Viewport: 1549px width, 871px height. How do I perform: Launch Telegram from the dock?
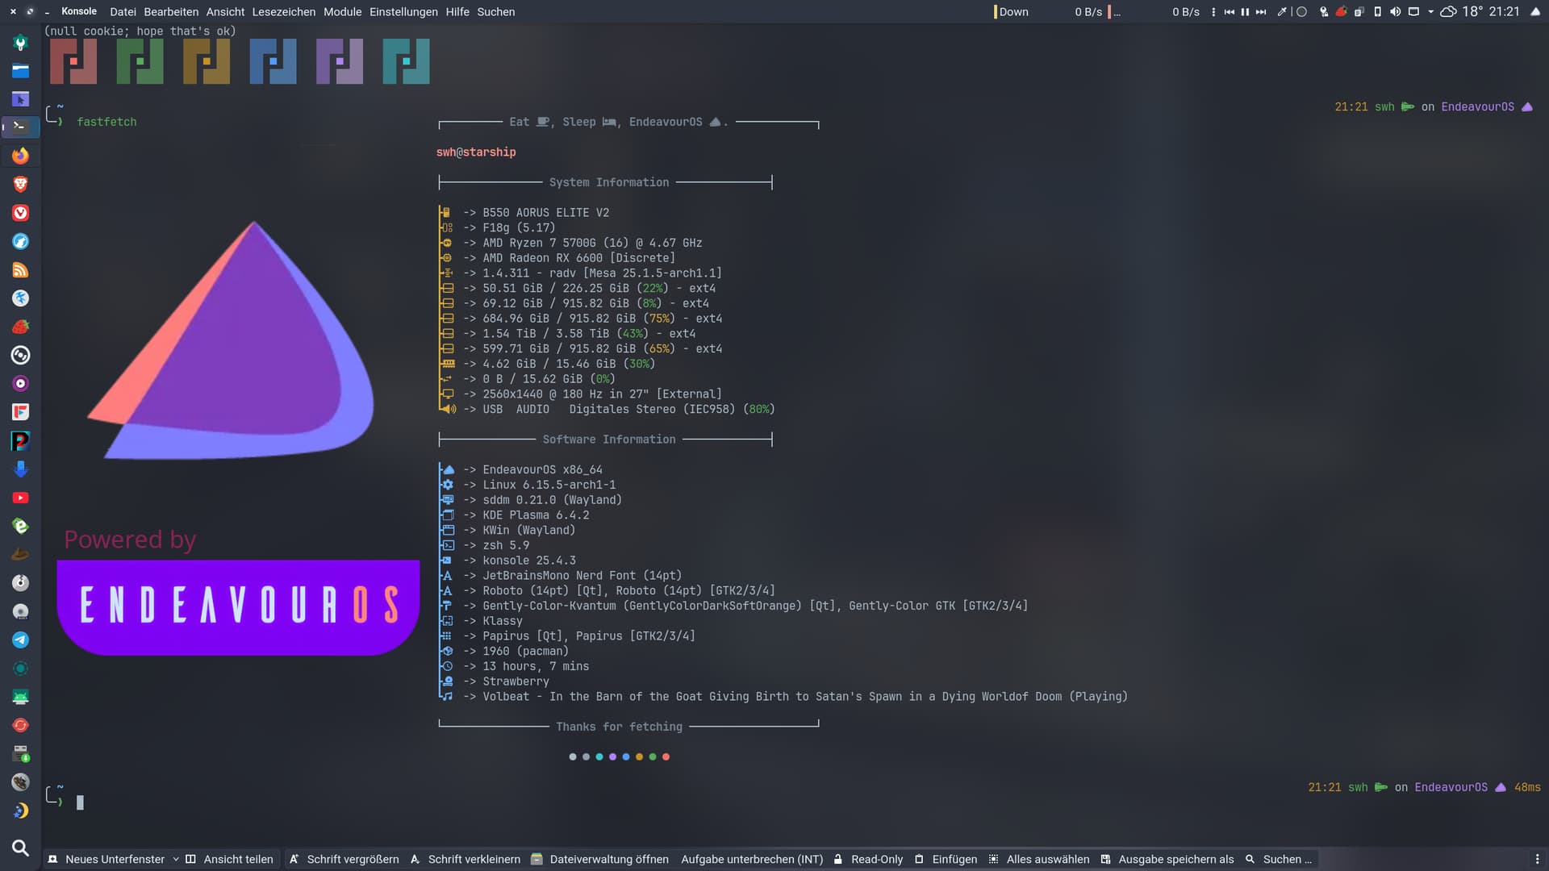click(20, 640)
